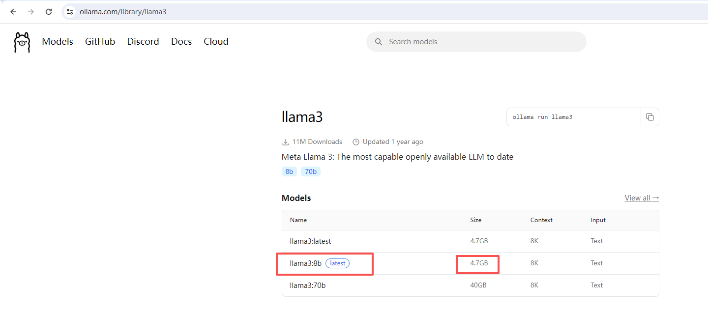Click the browser back arrow
Viewport: 708px width, 313px height.
click(13, 12)
